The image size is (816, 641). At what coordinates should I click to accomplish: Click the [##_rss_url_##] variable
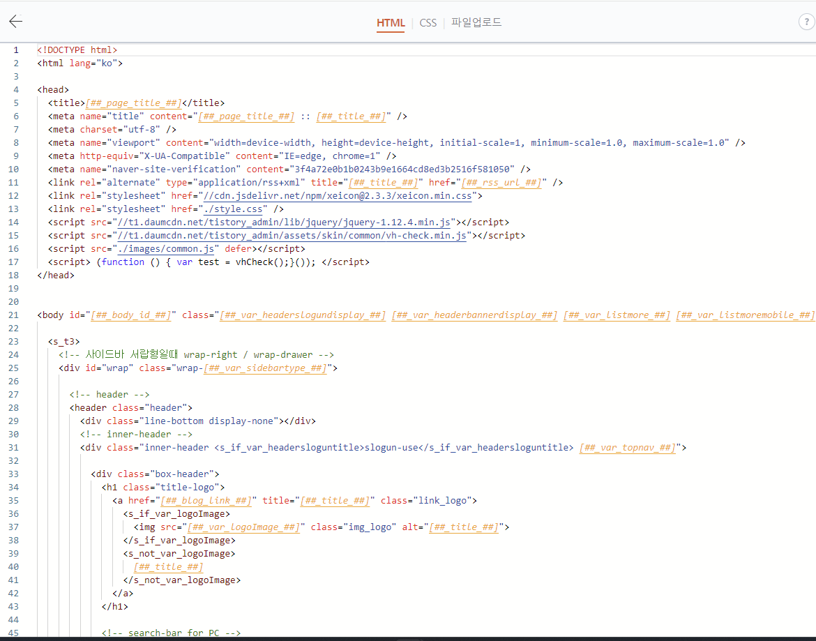501,183
